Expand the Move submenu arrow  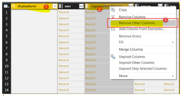pyautogui.click(x=173, y=76)
